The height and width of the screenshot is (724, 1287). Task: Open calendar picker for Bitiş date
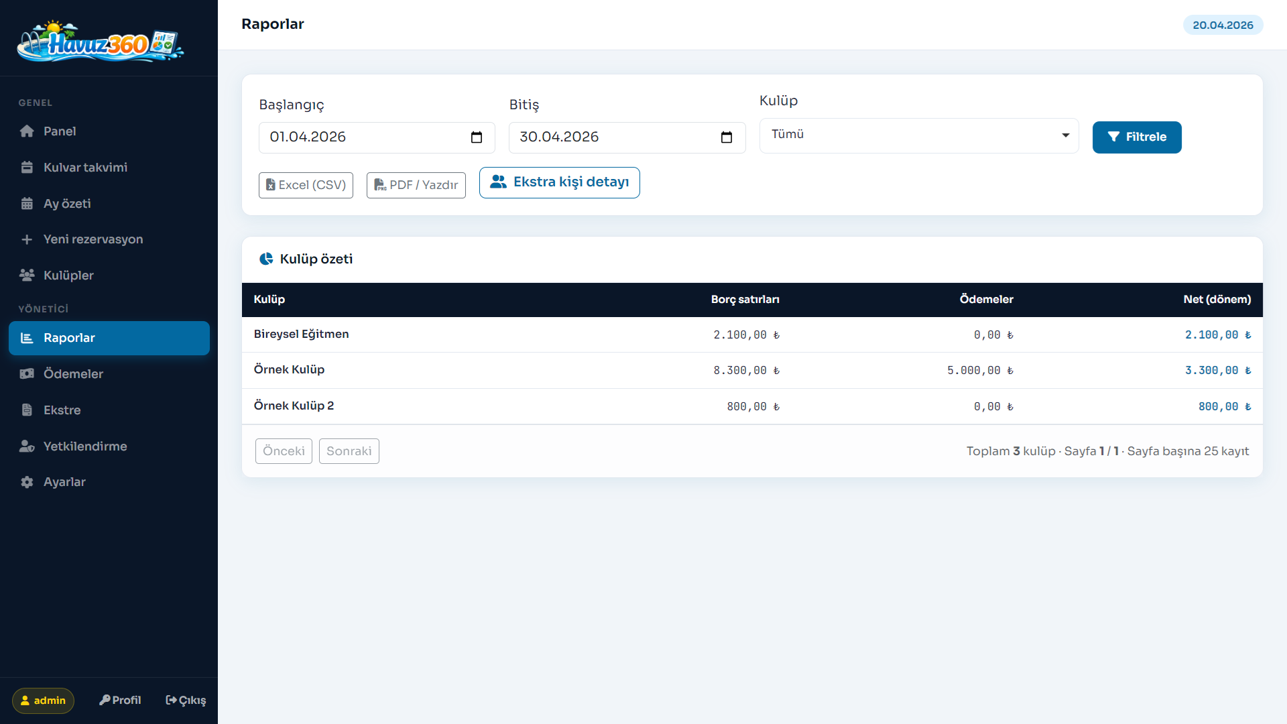coord(727,137)
